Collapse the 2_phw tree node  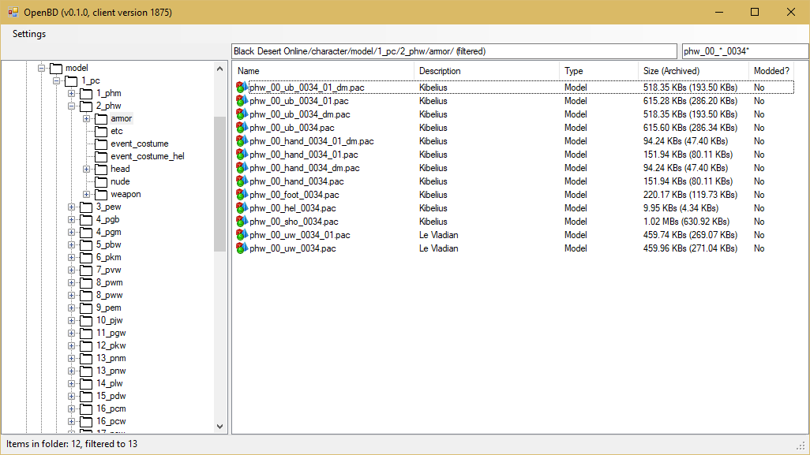(x=72, y=106)
